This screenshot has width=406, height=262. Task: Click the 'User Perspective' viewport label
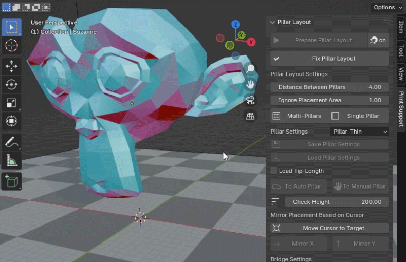pos(54,23)
